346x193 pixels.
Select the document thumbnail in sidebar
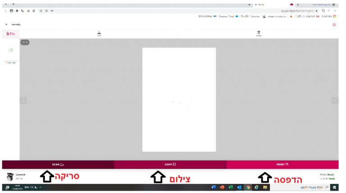[11, 50]
